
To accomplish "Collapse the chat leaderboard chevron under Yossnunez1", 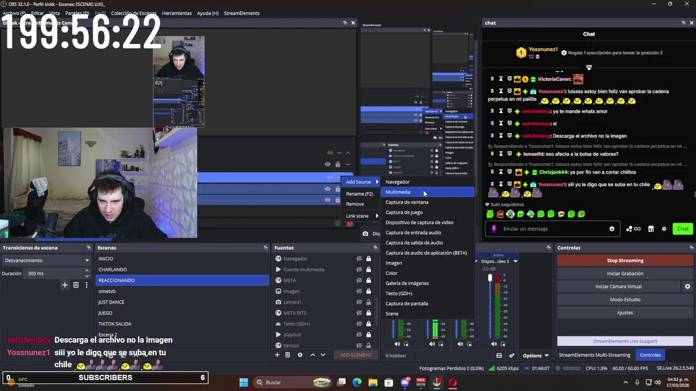I will [589, 67].
